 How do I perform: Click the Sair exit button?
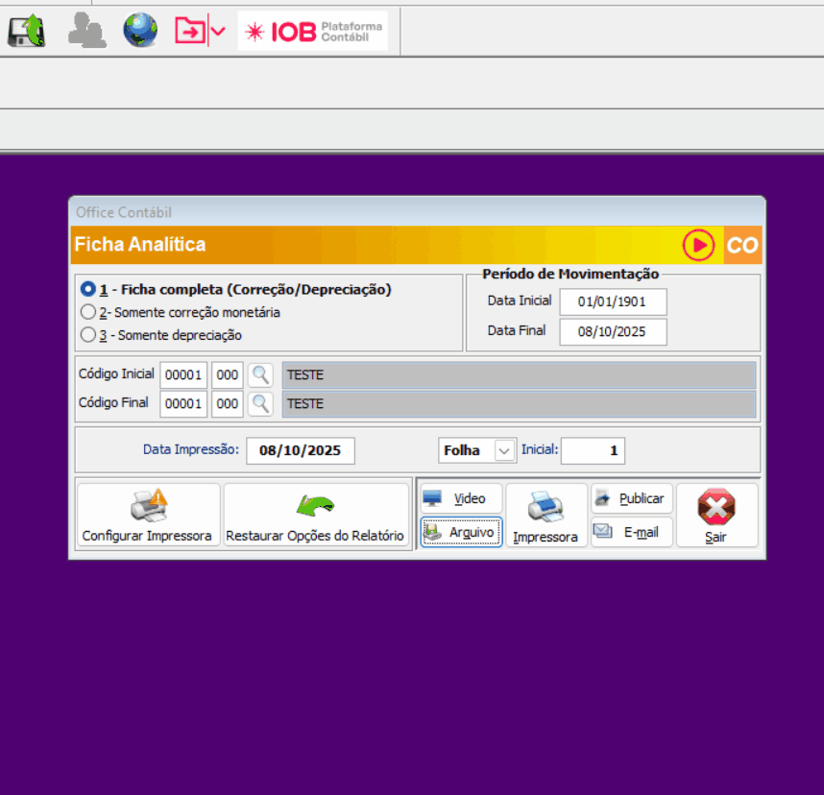click(715, 516)
